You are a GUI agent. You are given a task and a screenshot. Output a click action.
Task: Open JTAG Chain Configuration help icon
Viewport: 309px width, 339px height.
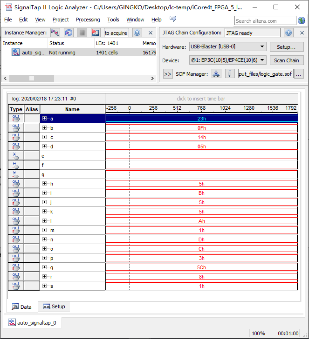288,33
